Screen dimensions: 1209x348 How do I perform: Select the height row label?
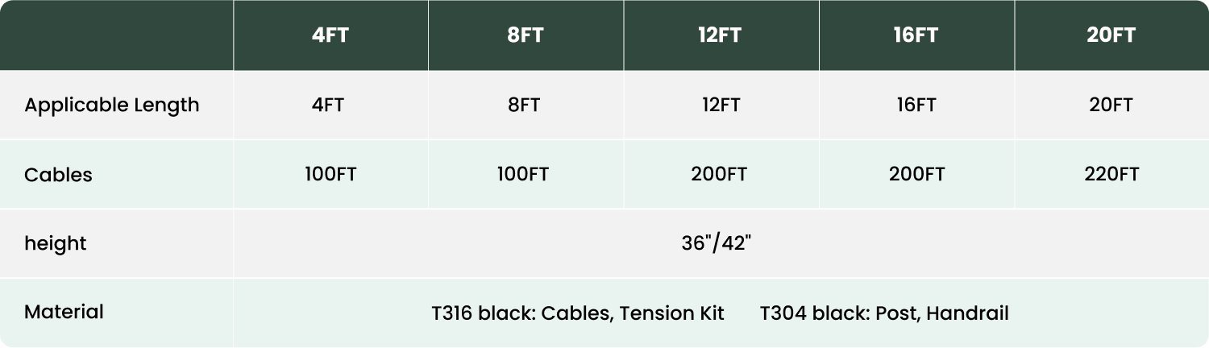55,243
